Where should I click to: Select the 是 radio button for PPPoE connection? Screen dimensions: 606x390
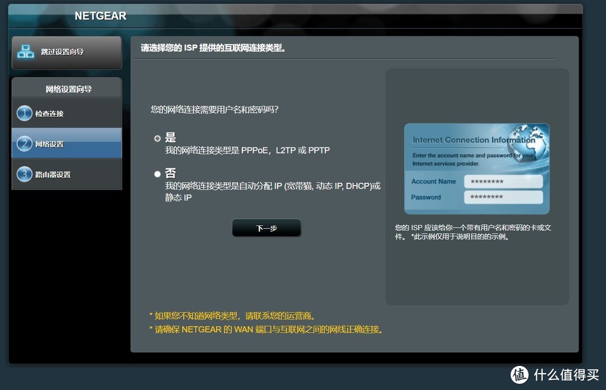point(158,138)
